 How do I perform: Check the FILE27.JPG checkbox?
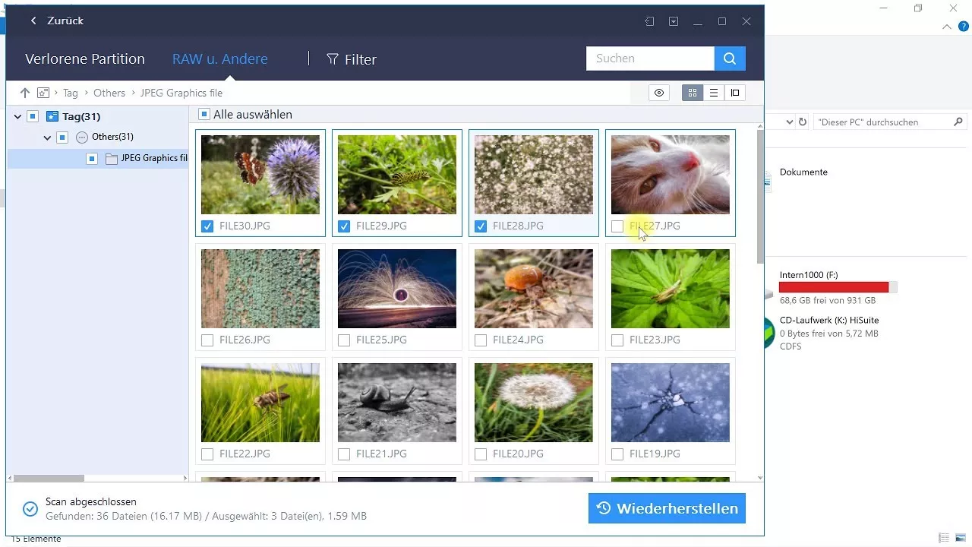(617, 226)
